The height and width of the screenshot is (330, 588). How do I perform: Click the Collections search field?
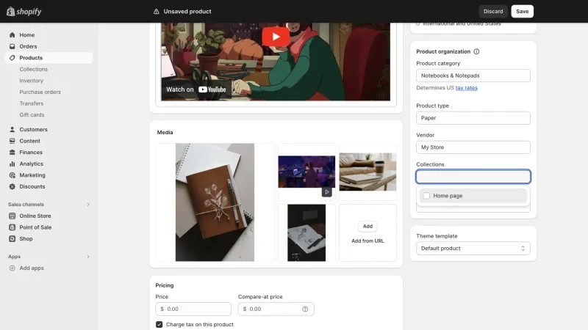click(x=473, y=177)
